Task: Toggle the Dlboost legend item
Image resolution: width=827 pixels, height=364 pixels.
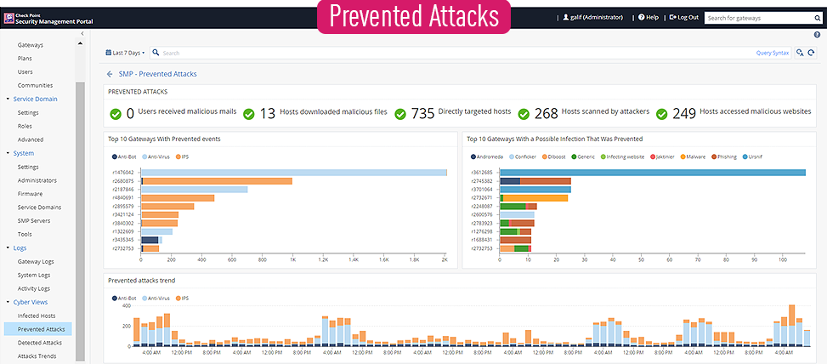Action: (554, 156)
